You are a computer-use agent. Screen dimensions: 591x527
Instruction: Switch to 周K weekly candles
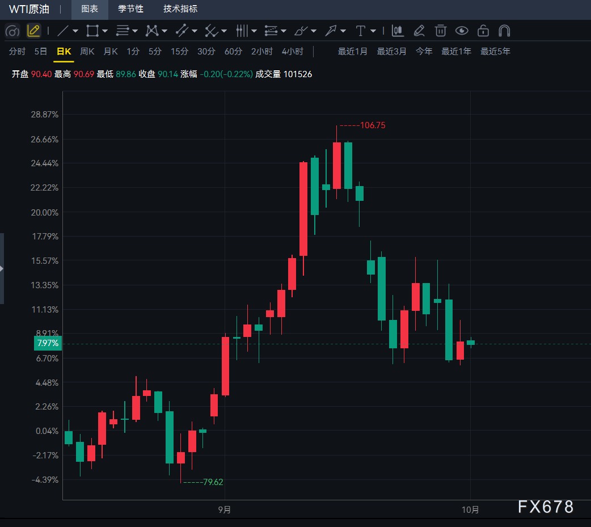coord(87,51)
